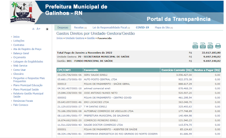226x138 pixels.
Task: Click Exercício Corrente (R$) column header
Action: tap(177, 70)
